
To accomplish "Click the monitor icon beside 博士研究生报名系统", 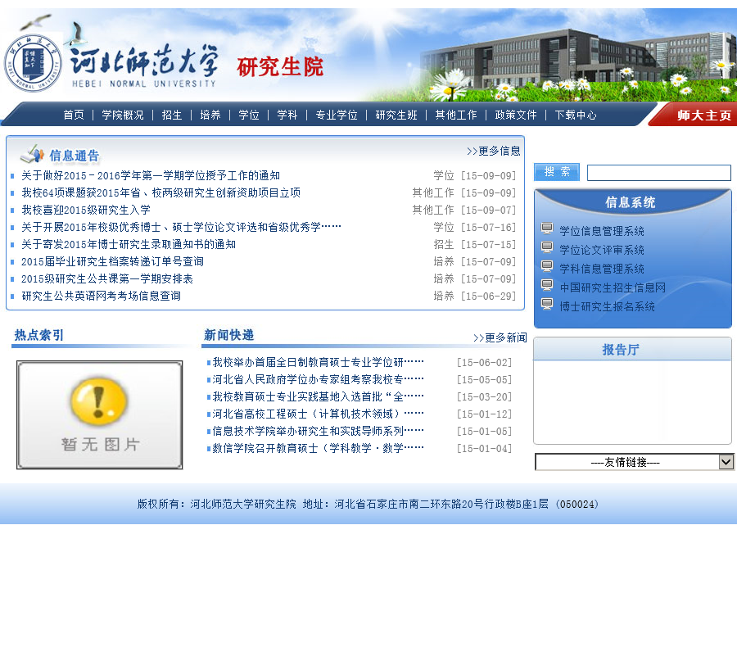I will [x=547, y=304].
